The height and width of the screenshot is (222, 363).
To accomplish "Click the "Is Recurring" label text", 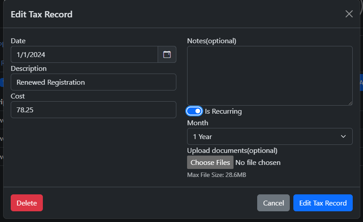I will [x=223, y=111].
